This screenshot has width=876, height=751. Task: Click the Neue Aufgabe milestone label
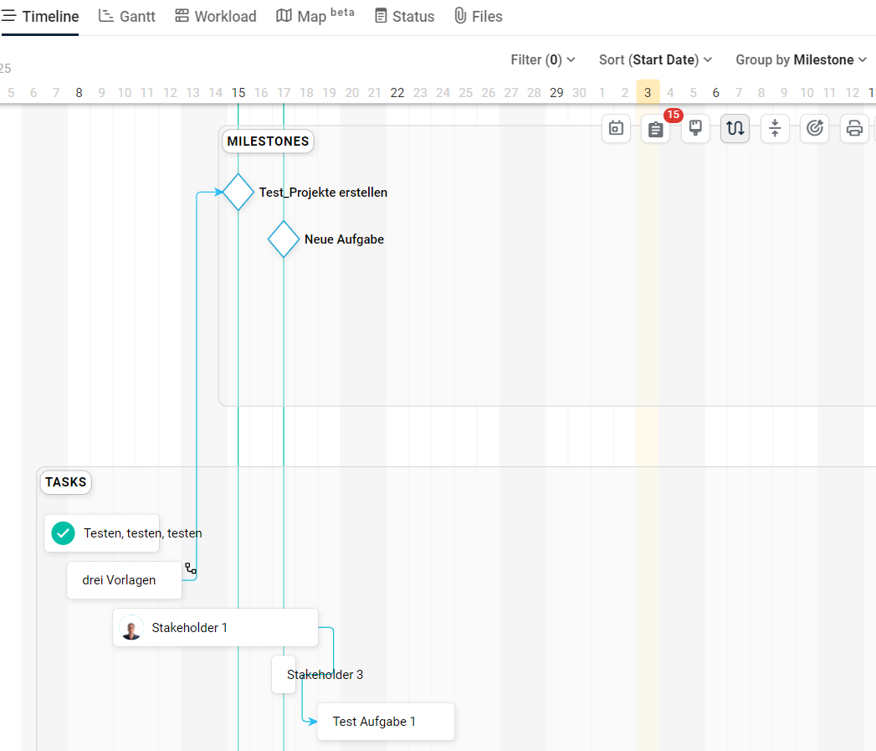click(x=344, y=239)
